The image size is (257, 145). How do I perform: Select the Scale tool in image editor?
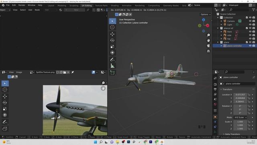5,109
